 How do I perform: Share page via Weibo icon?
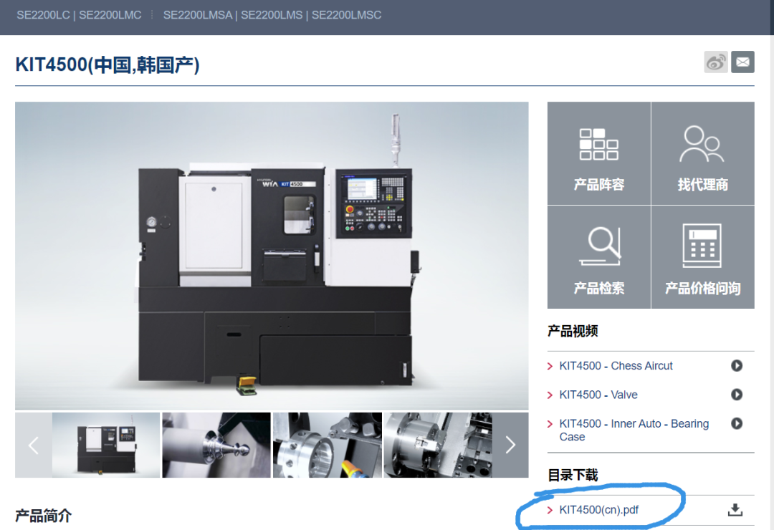pos(716,62)
